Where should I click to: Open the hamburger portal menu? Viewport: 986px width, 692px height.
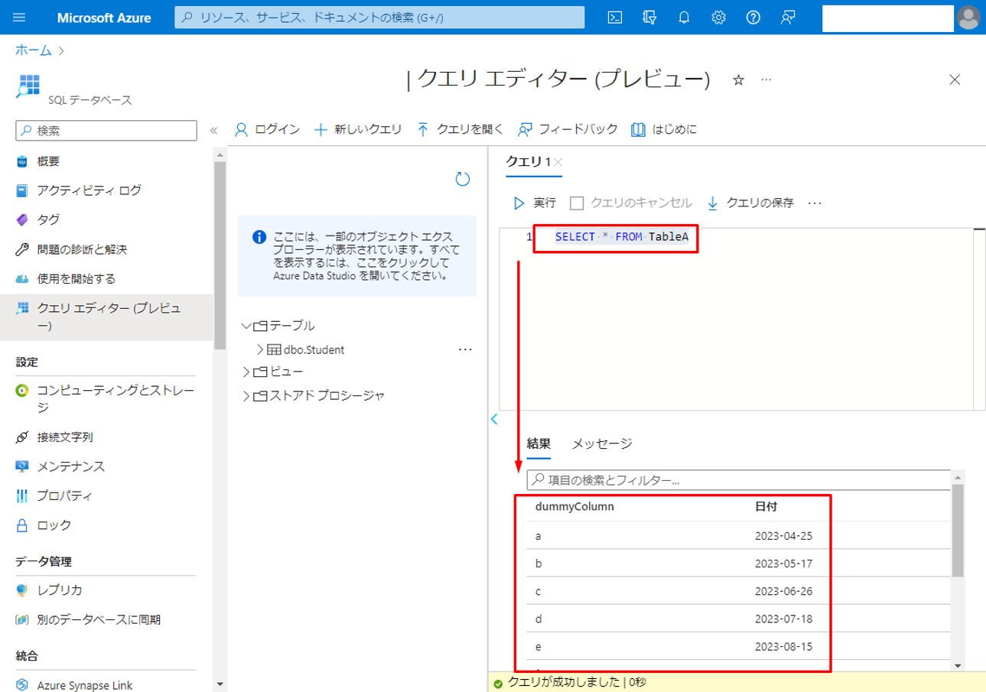pyautogui.click(x=20, y=18)
